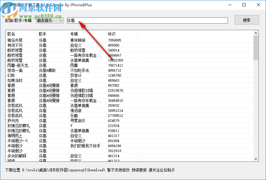This screenshot has width=266, height=180.
Task: Select the song 雨幕-新天龙...
Action: pyautogui.click(x=20, y=65)
